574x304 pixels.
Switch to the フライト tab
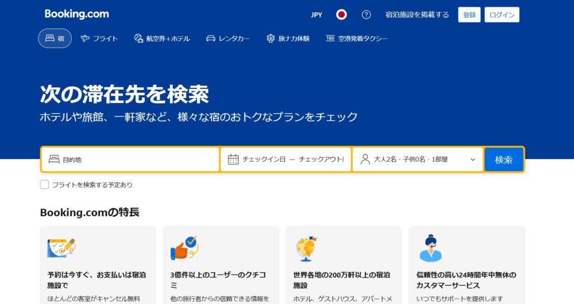pyautogui.click(x=99, y=38)
